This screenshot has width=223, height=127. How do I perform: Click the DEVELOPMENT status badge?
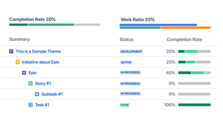pos(131,52)
